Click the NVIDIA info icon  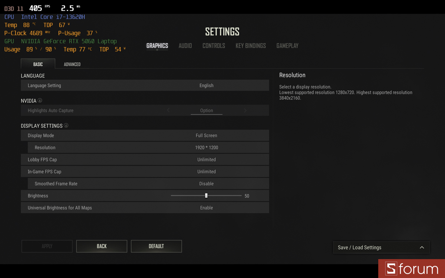click(40, 100)
